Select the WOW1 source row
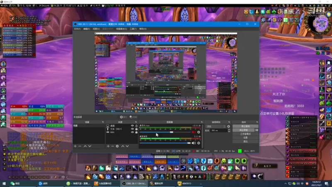 click(x=122, y=132)
